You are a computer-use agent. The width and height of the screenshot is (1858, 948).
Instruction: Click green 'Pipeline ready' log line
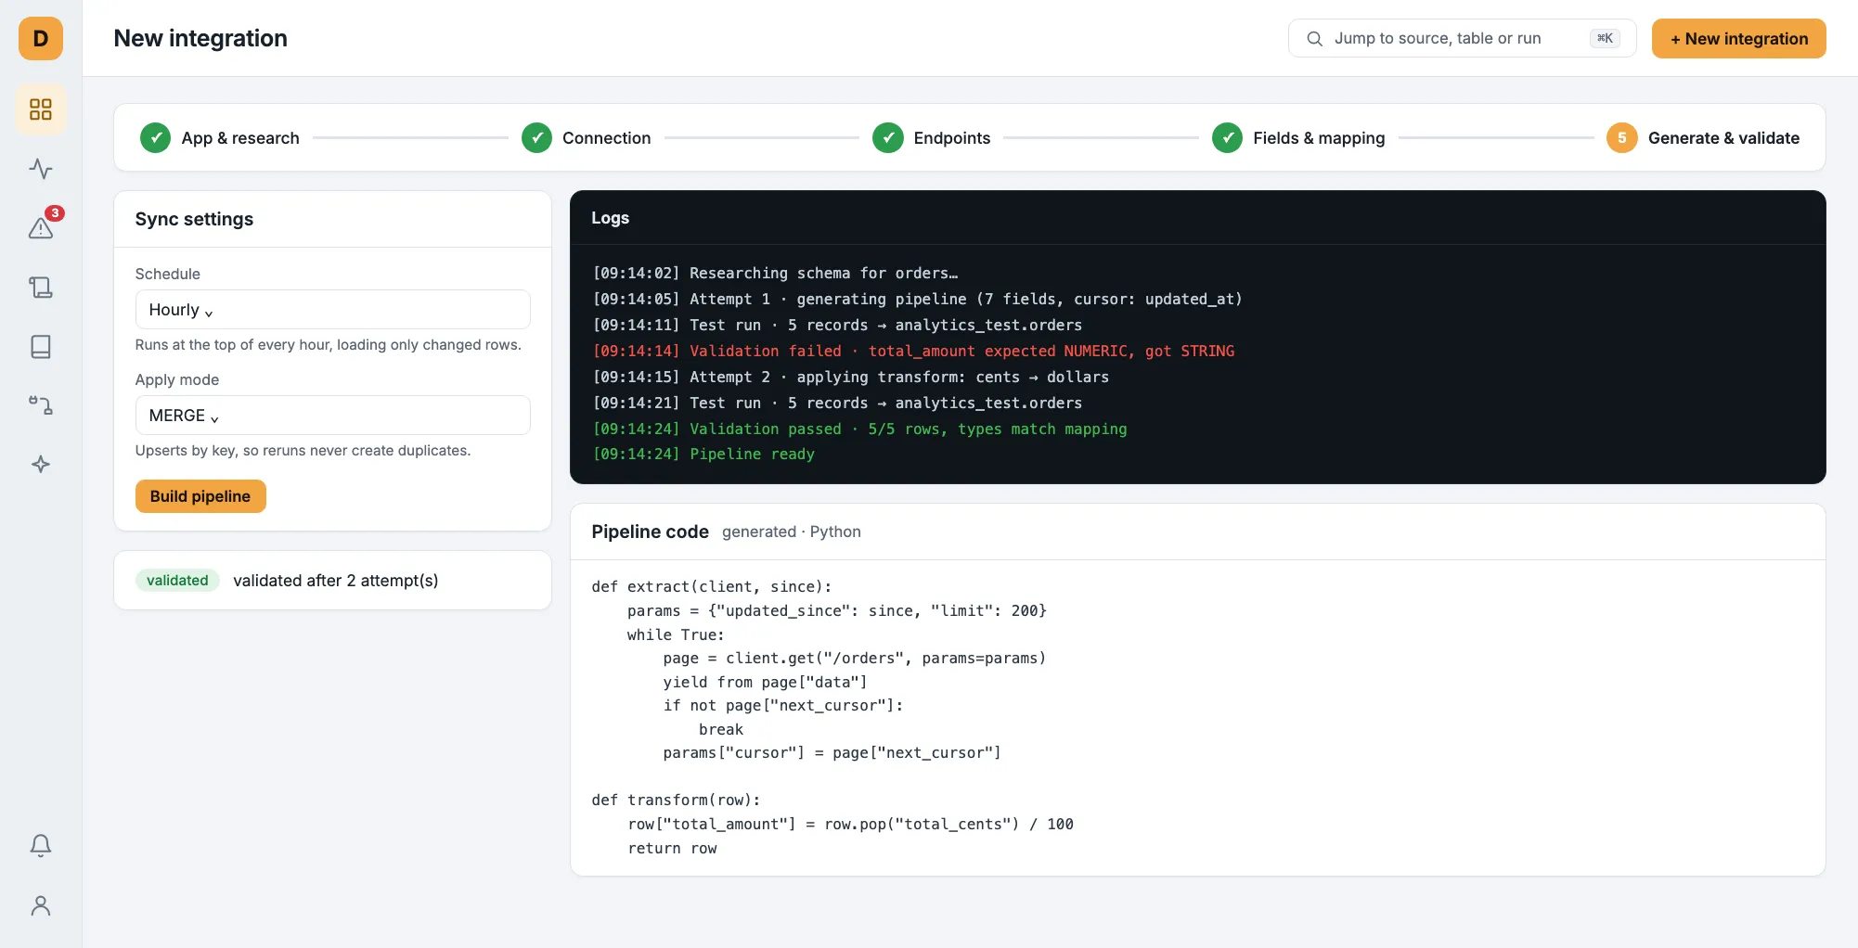pyautogui.click(x=703, y=454)
